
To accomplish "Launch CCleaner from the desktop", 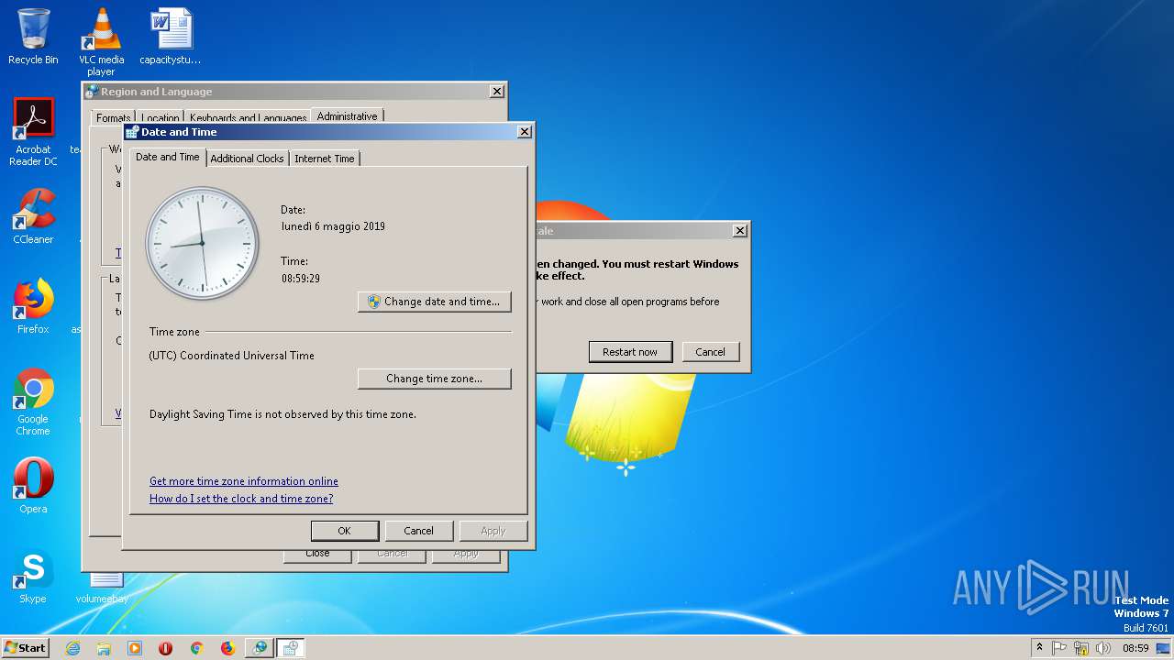I will pyautogui.click(x=33, y=216).
